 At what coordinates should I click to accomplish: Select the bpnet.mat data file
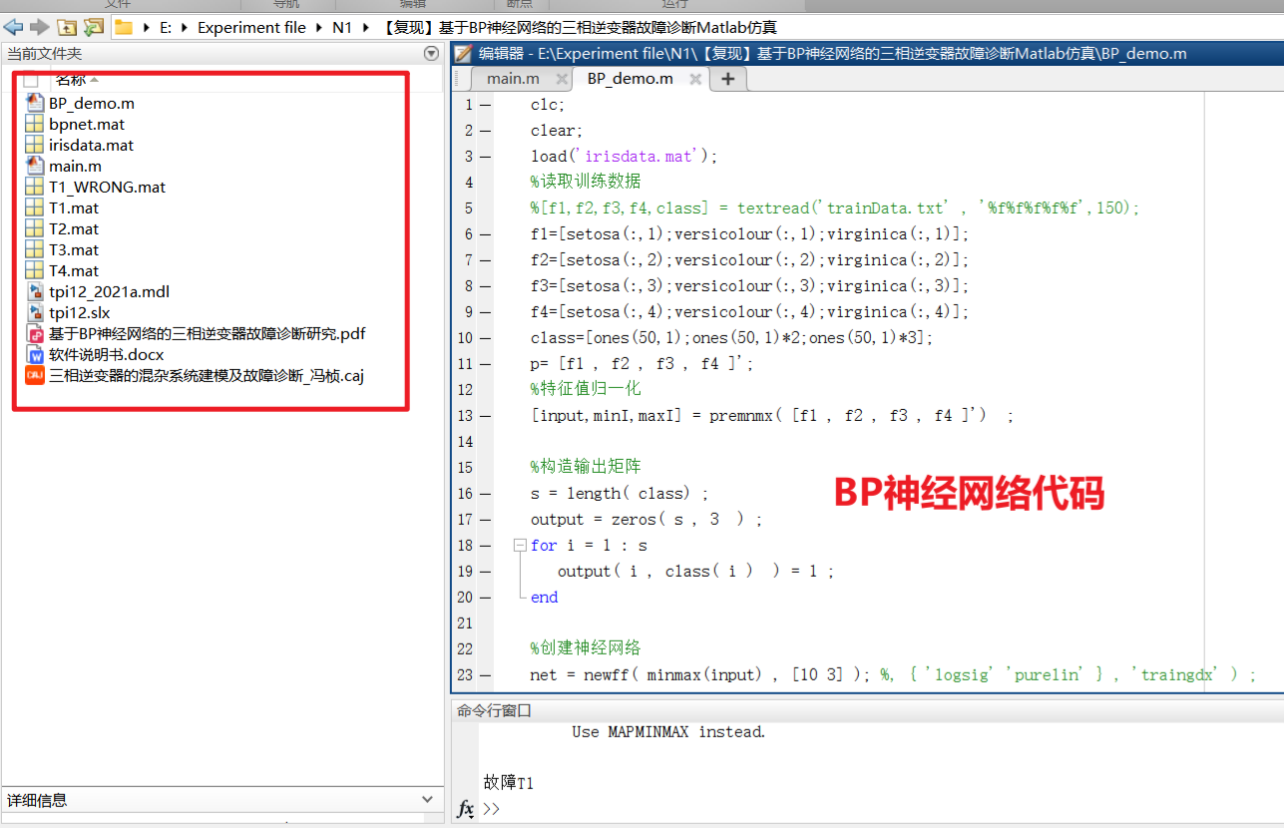pyautogui.click(x=86, y=124)
